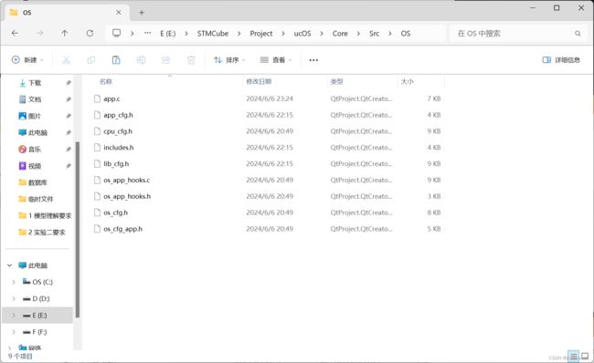Click the Paste clipboard icon
The height and width of the screenshot is (363, 594).
pos(116,60)
